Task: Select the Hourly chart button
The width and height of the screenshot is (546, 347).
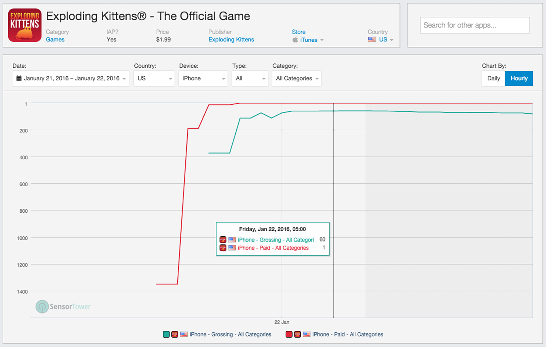Action: (x=519, y=78)
